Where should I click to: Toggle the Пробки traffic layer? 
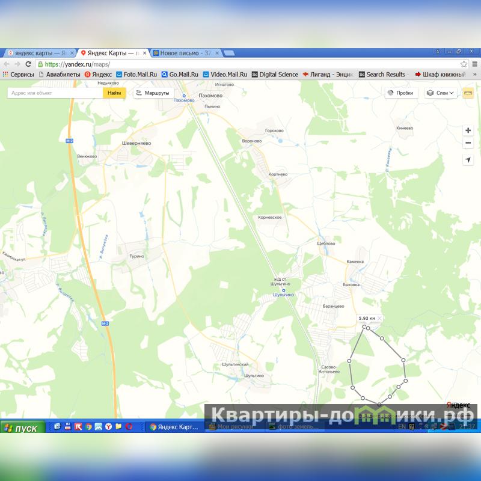[400, 93]
